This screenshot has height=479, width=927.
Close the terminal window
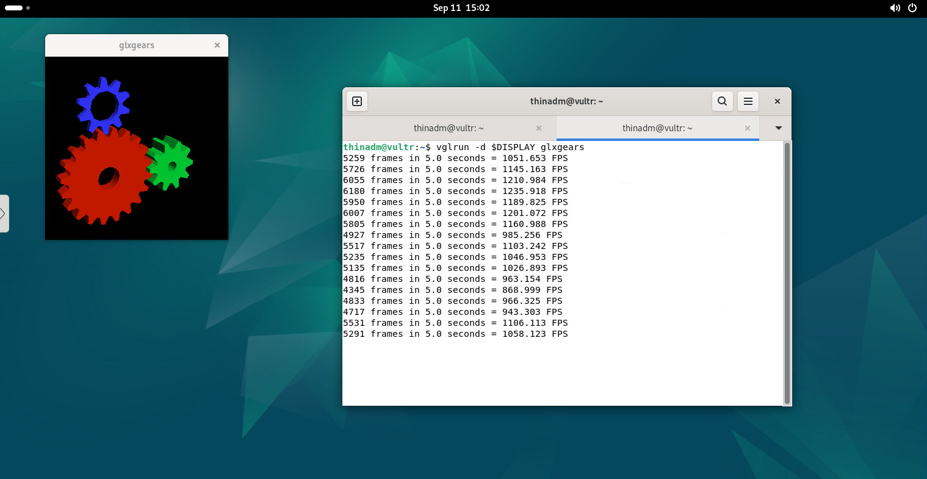point(777,101)
